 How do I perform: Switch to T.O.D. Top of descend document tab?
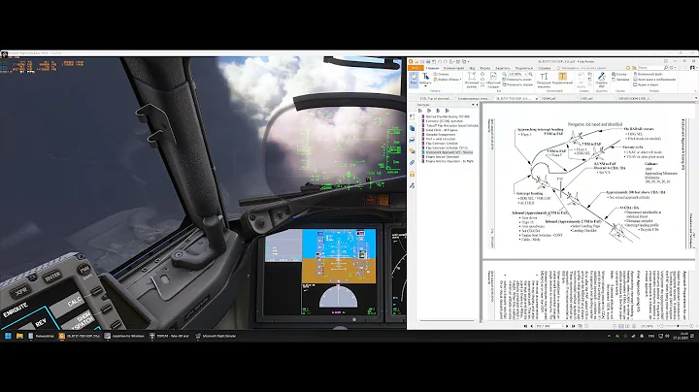pyautogui.click(x=435, y=98)
